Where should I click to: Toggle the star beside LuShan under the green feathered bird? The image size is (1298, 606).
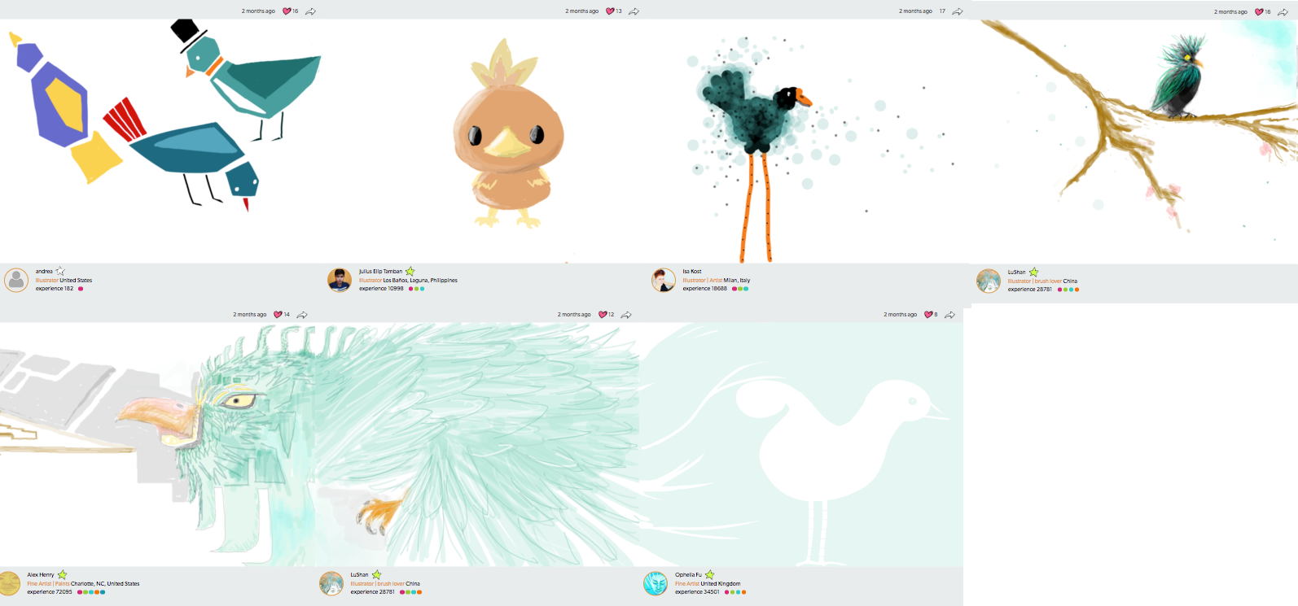pos(376,574)
